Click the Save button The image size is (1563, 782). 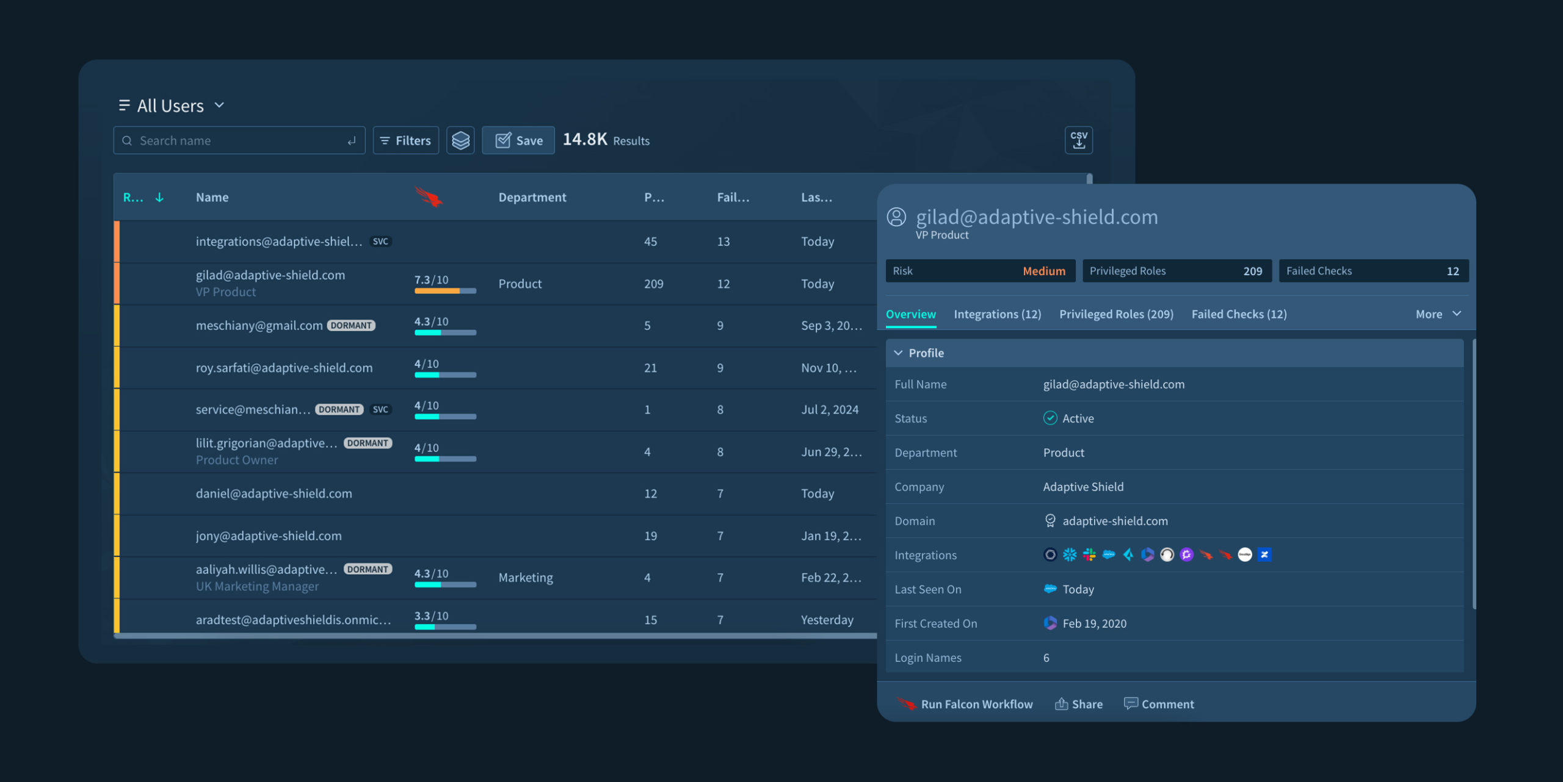(x=518, y=140)
